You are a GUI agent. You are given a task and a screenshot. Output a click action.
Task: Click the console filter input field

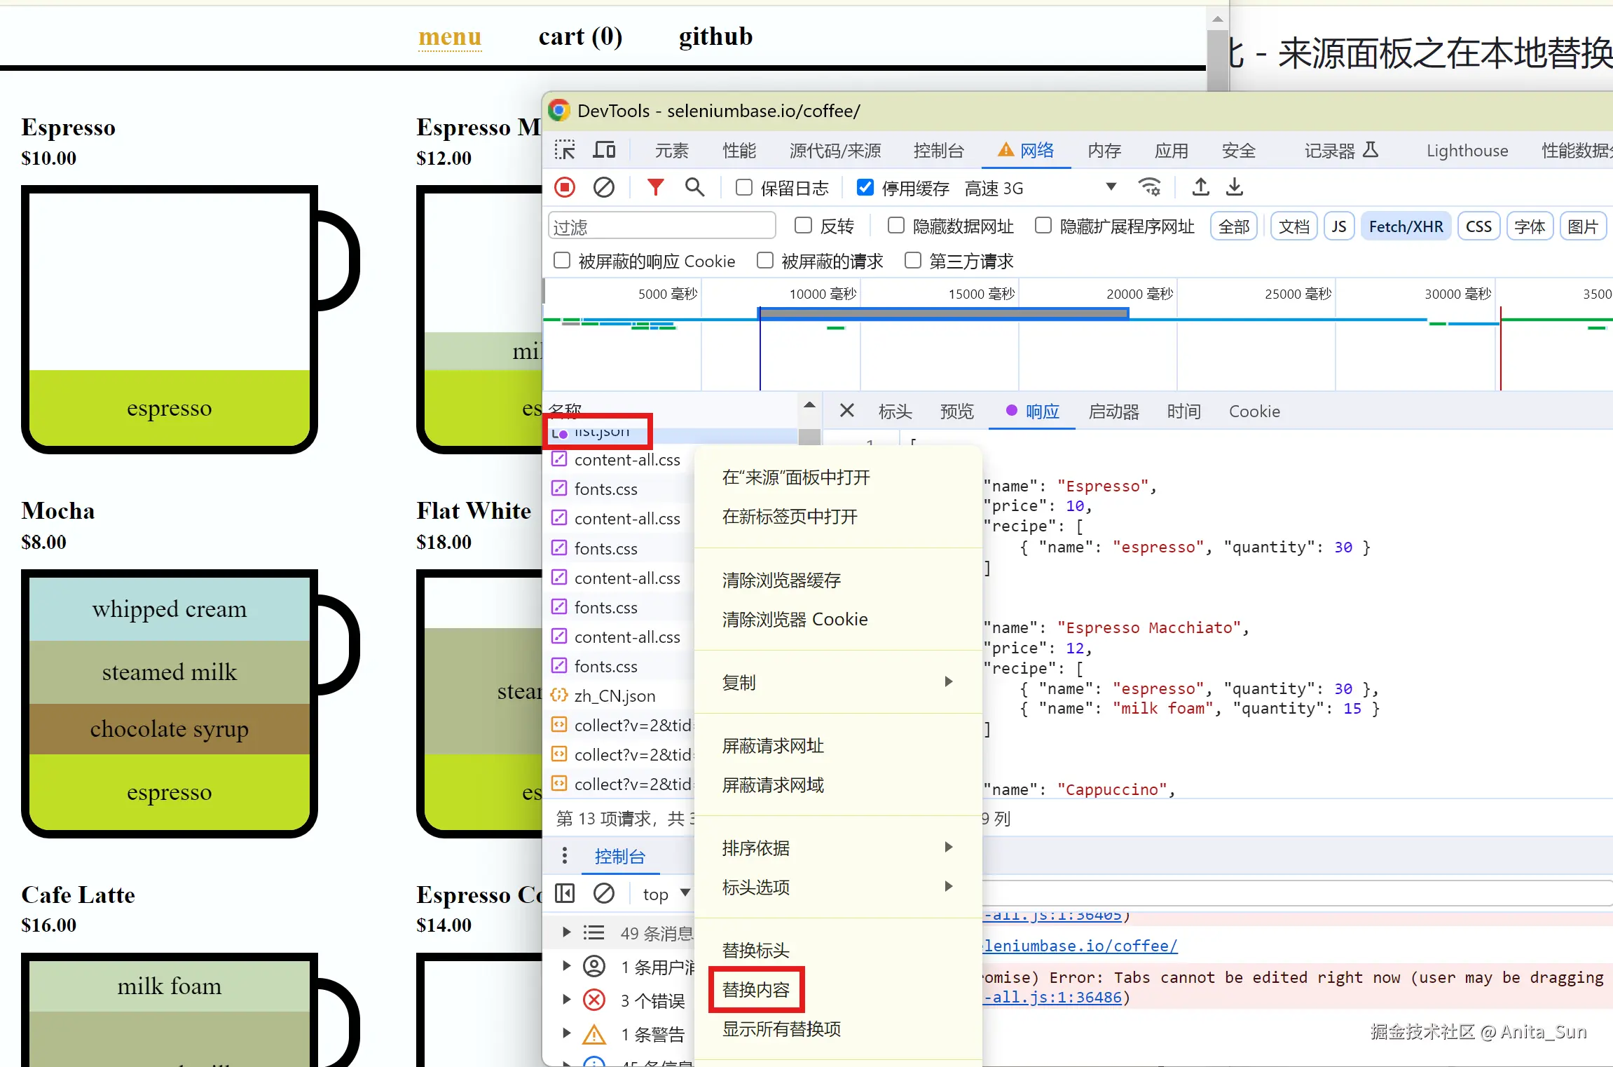click(1296, 893)
